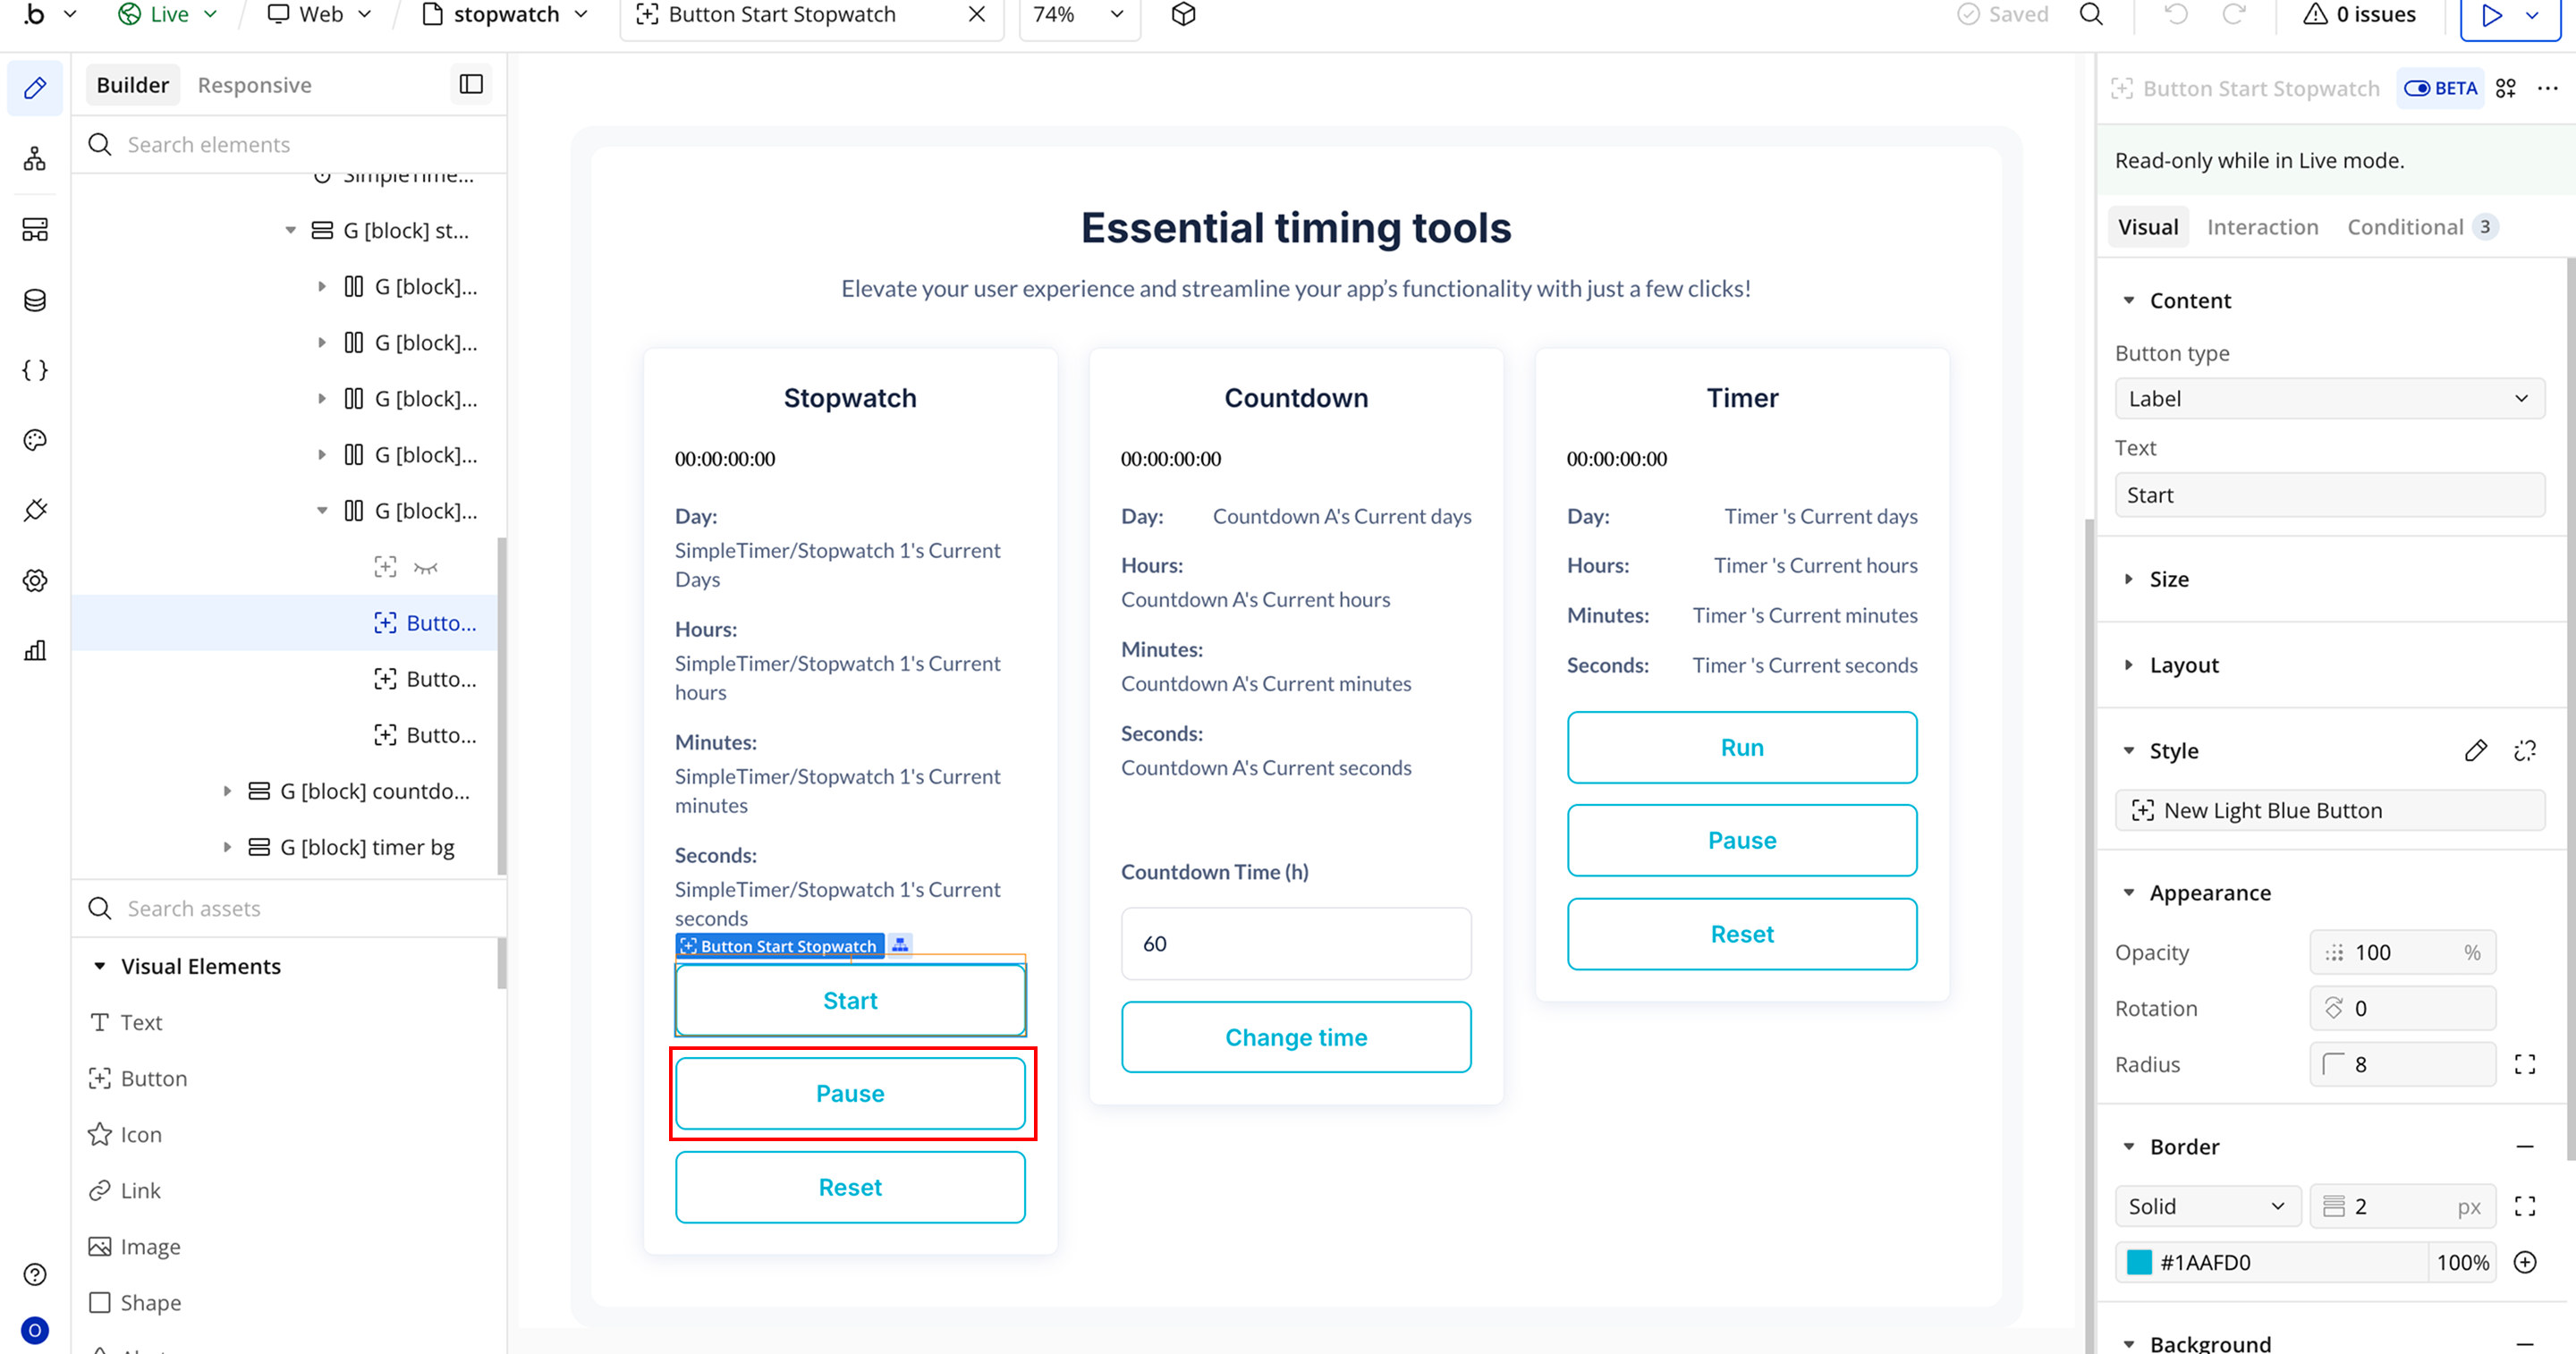Open the Styles palette icon

pyautogui.click(x=35, y=440)
